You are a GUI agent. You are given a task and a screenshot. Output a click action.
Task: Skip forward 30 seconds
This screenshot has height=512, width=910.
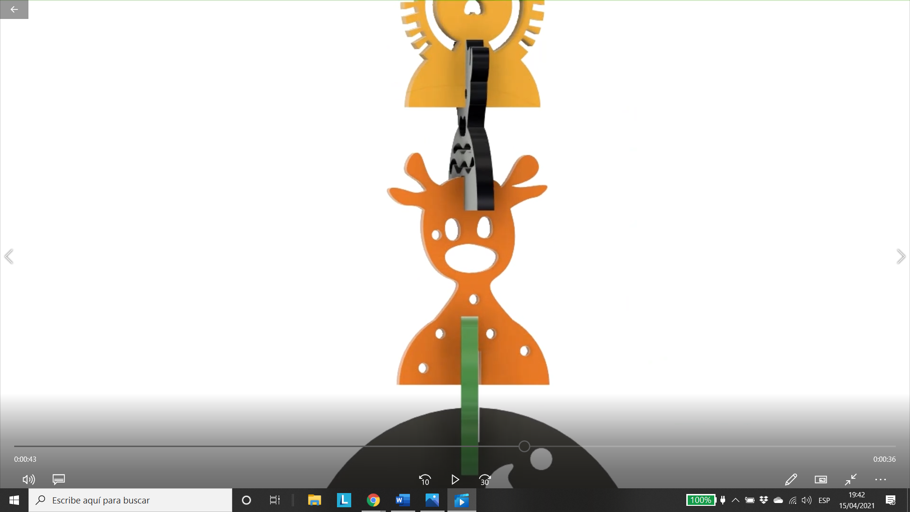[484, 480]
